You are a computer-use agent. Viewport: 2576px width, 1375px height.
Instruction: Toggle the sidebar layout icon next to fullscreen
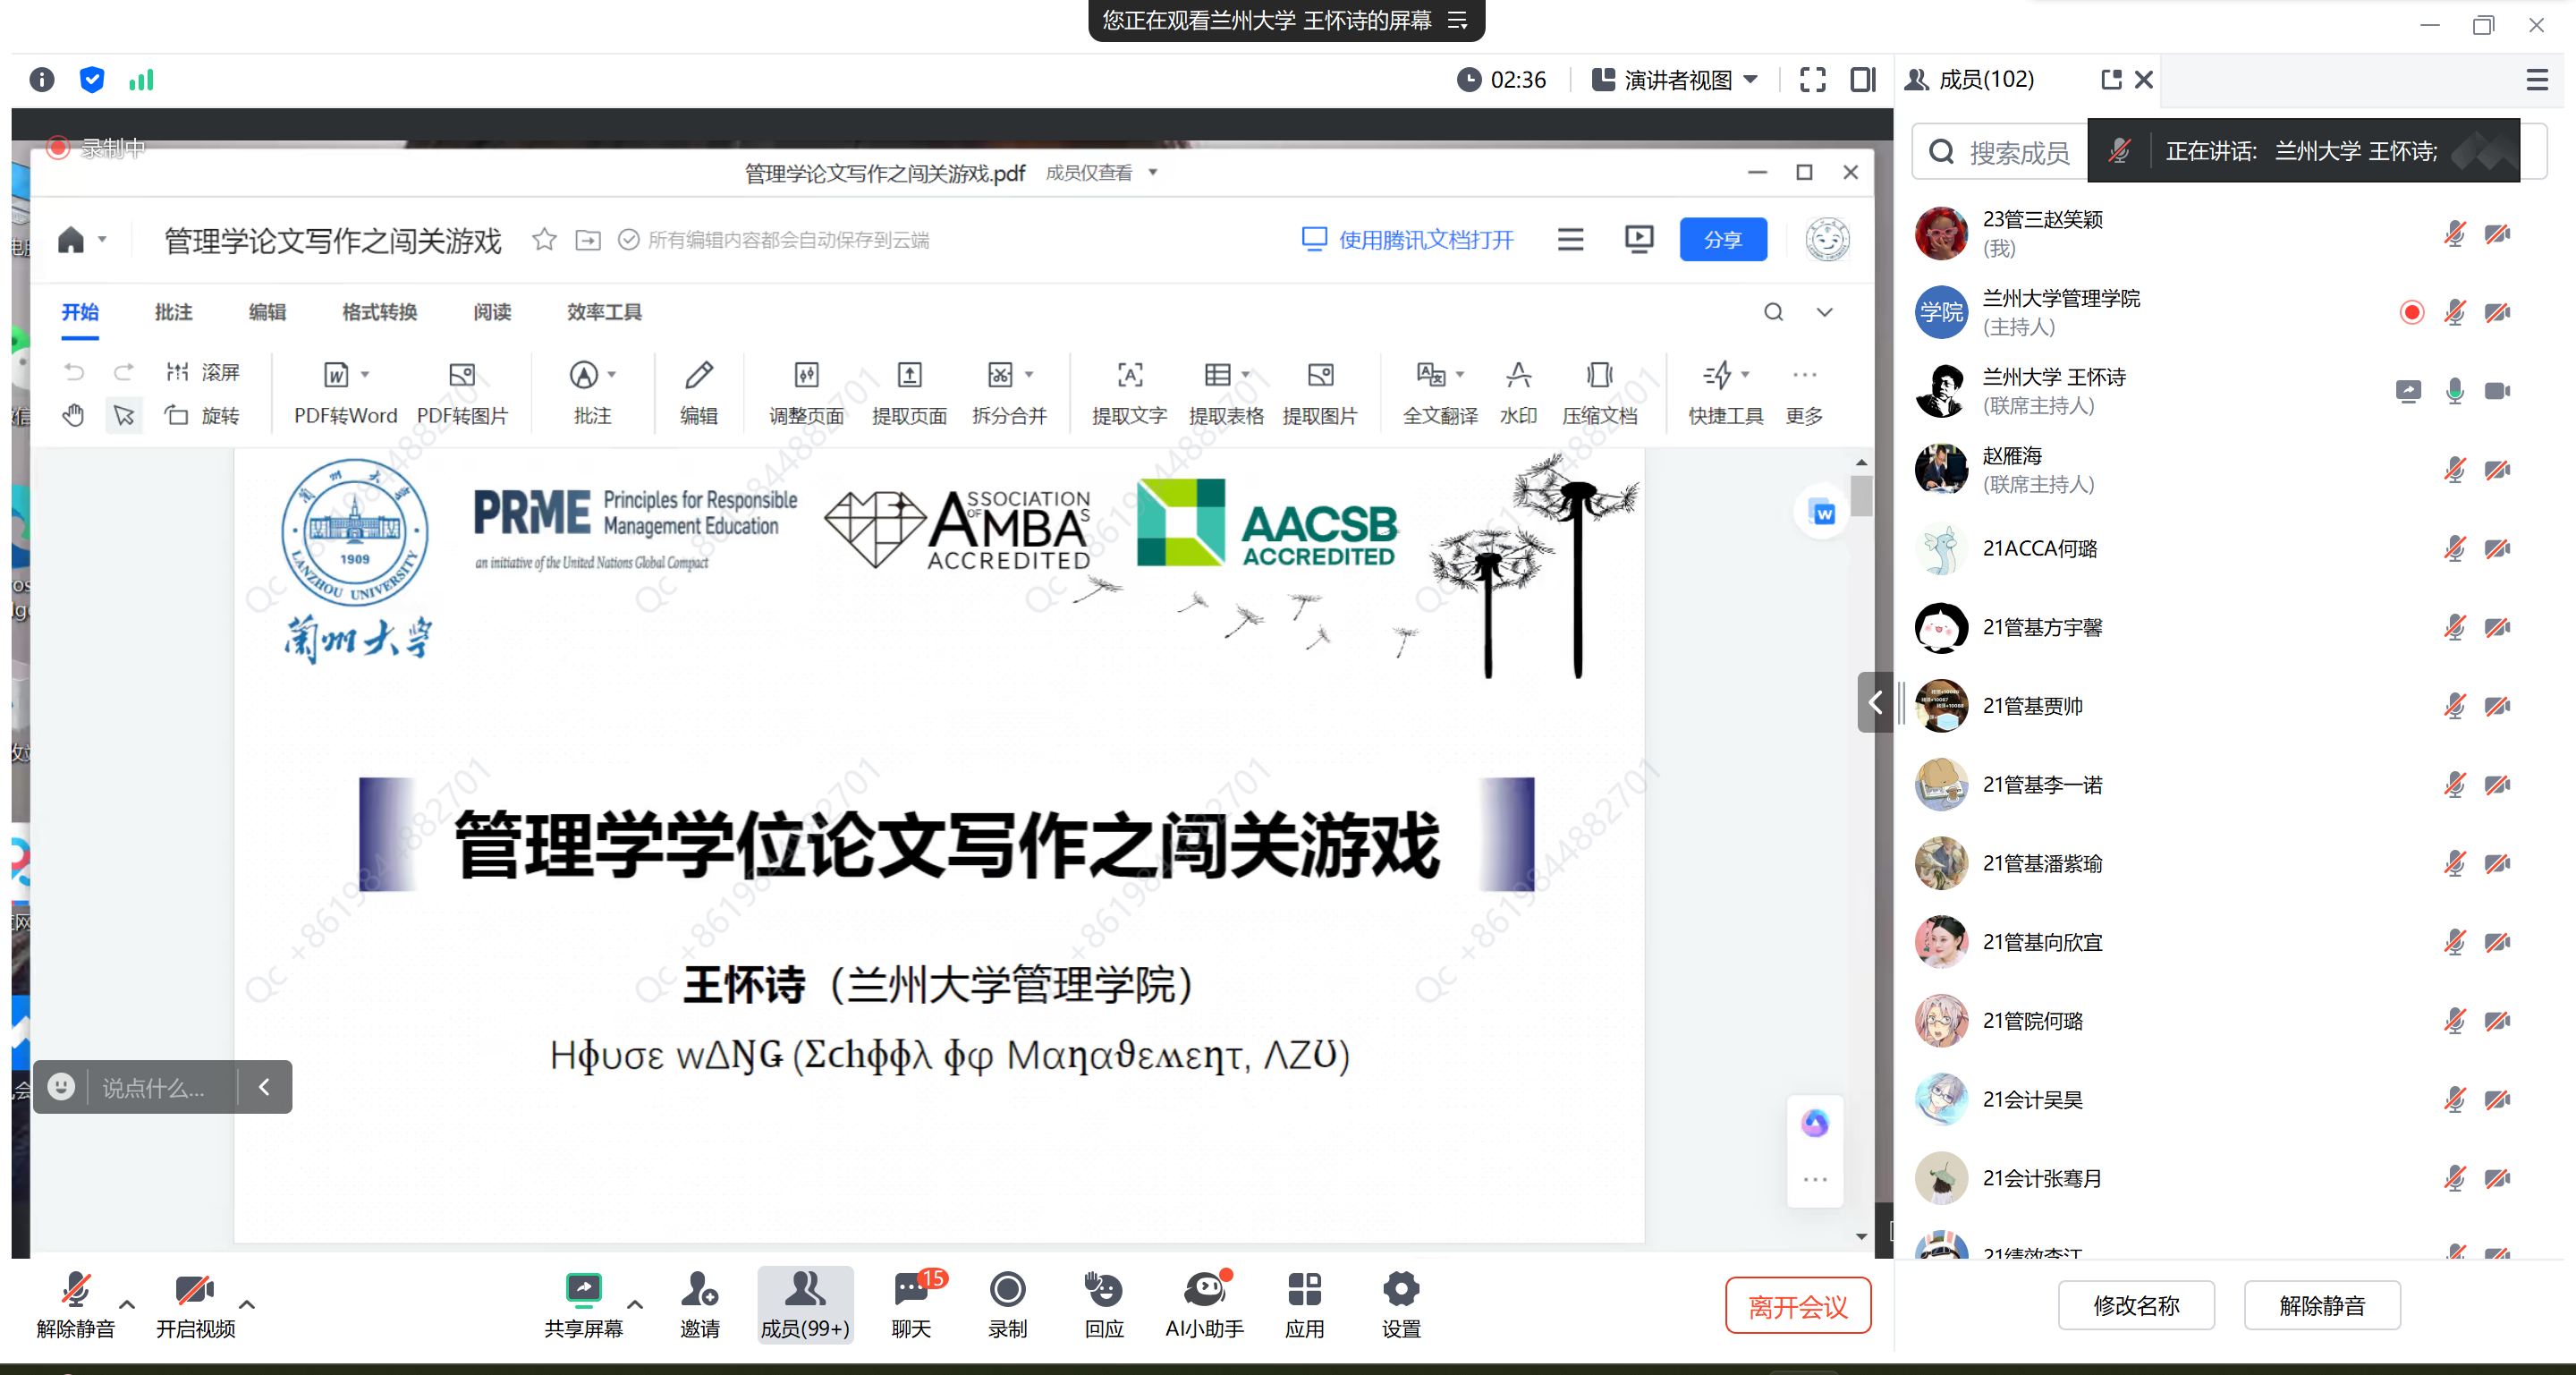1862,80
